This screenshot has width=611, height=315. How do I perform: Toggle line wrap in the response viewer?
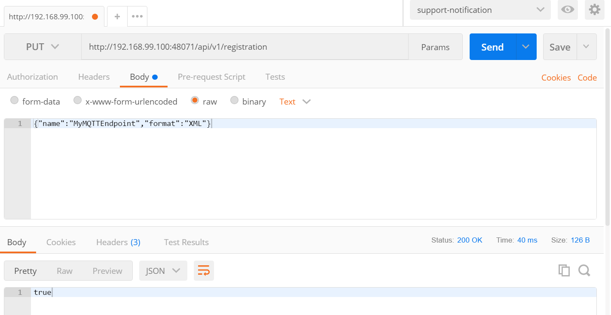204,270
